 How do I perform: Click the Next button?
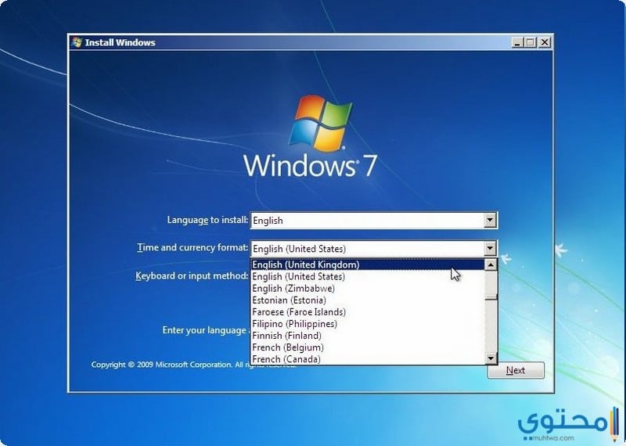[516, 370]
